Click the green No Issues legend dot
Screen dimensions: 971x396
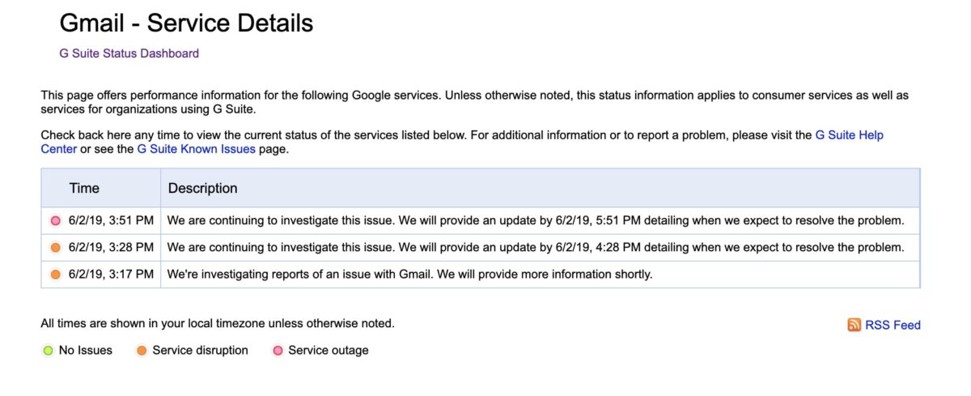point(48,351)
